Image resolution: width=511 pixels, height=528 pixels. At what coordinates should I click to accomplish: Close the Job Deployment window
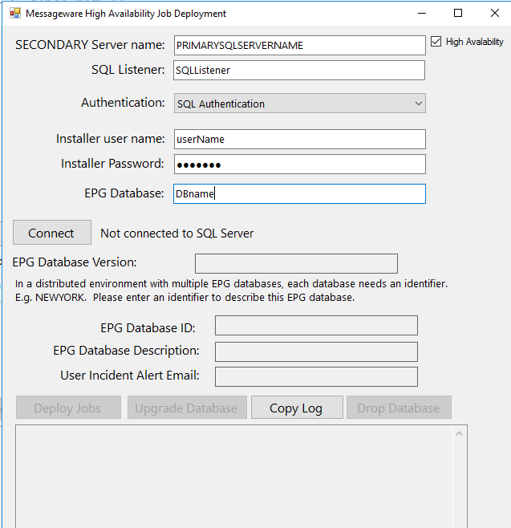(x=494, y=14)
